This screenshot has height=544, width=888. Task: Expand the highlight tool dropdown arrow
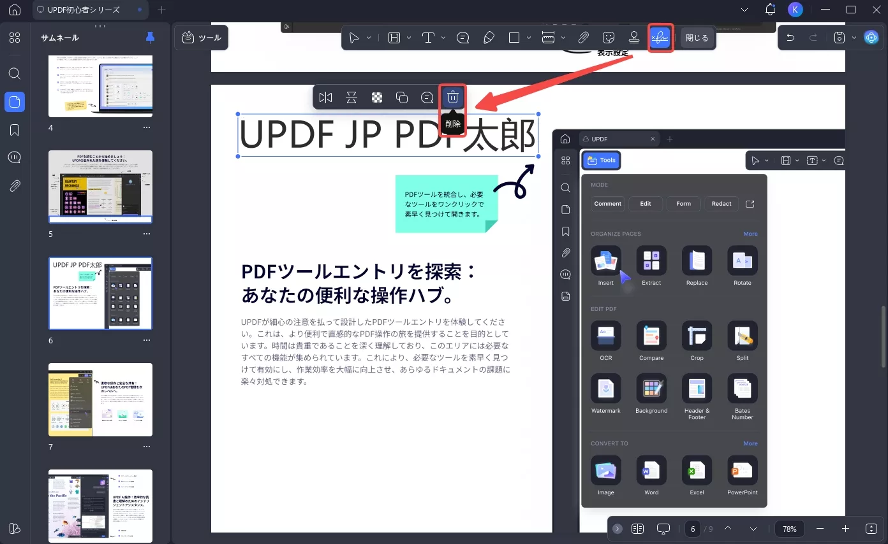coord(409,38)
